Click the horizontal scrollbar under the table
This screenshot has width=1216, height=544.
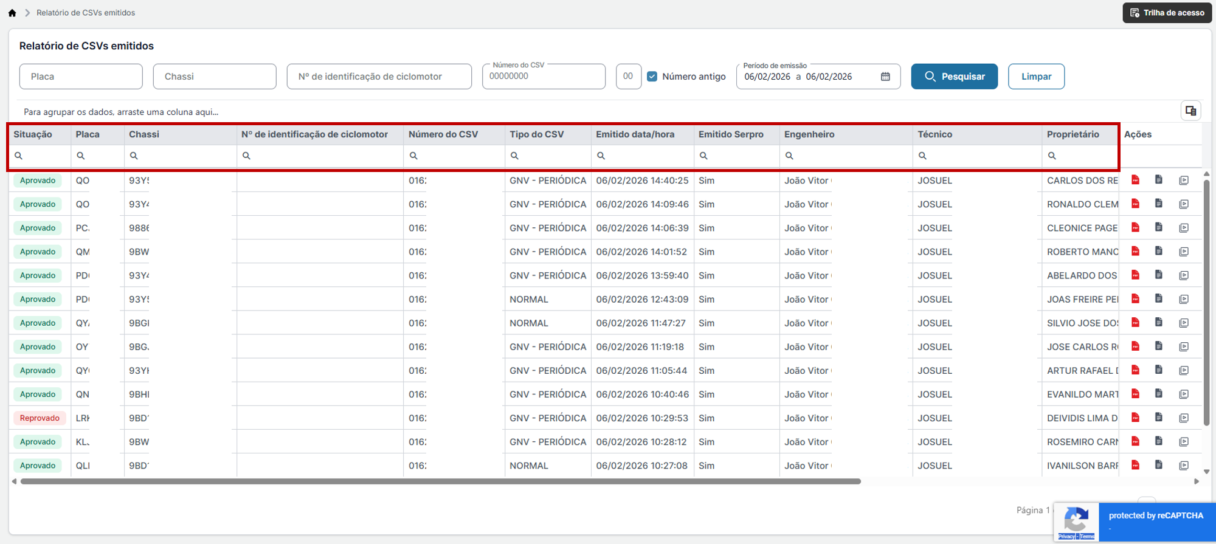441,481
